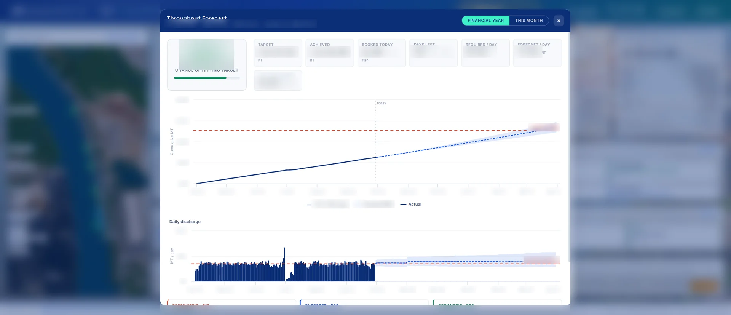Viewport: 731px width, 315px height.
Task: Switch to the Financial Year view
Action: 485,21
